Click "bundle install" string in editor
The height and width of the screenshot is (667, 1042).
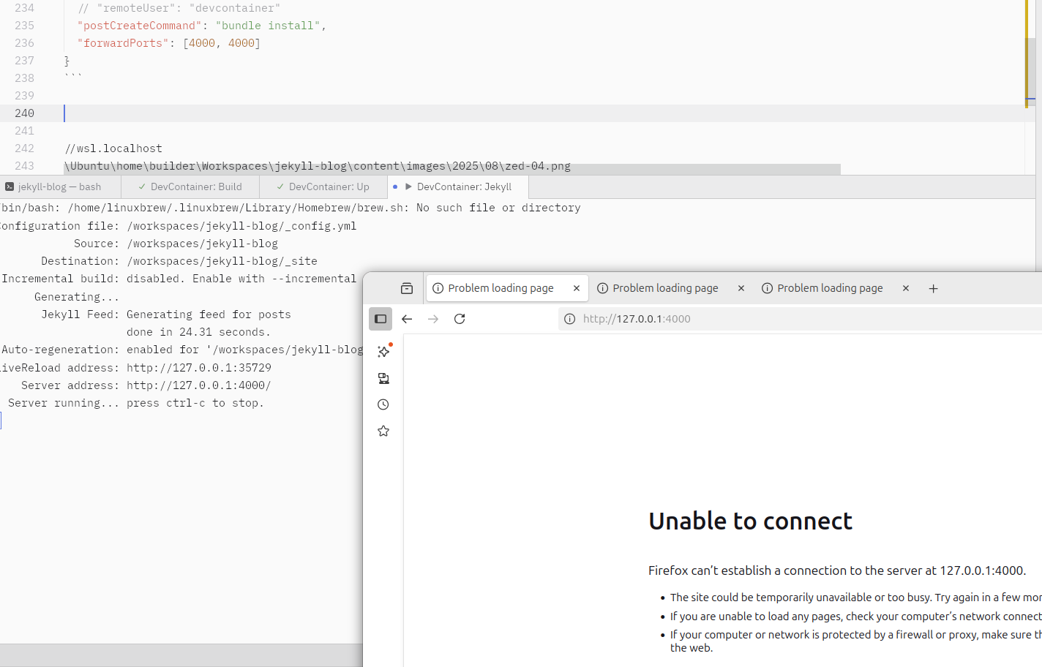point(268,26)
